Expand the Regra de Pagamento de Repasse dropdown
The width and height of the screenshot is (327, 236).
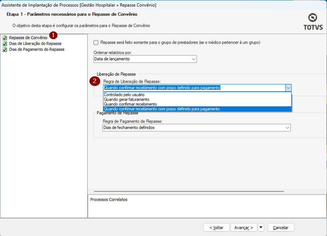coord(287,128)
